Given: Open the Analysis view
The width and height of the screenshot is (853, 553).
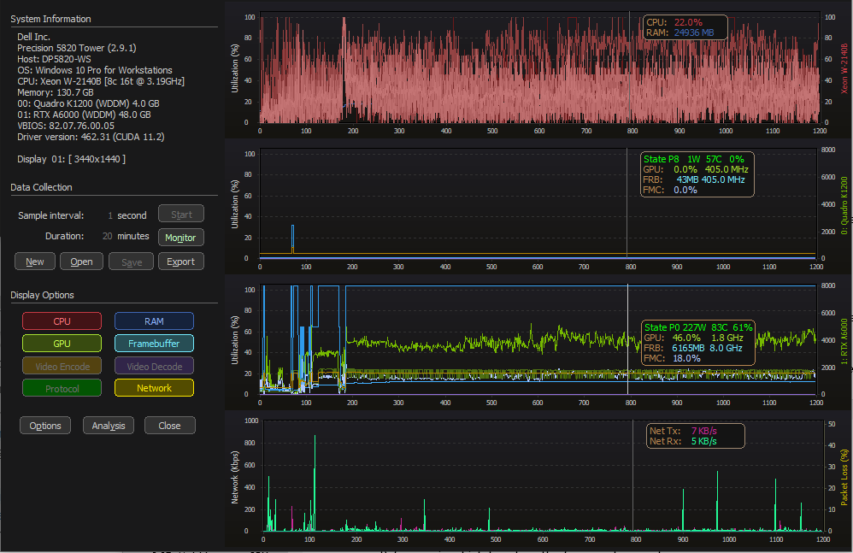Looking at the screenshot, I should click(109, 425).
